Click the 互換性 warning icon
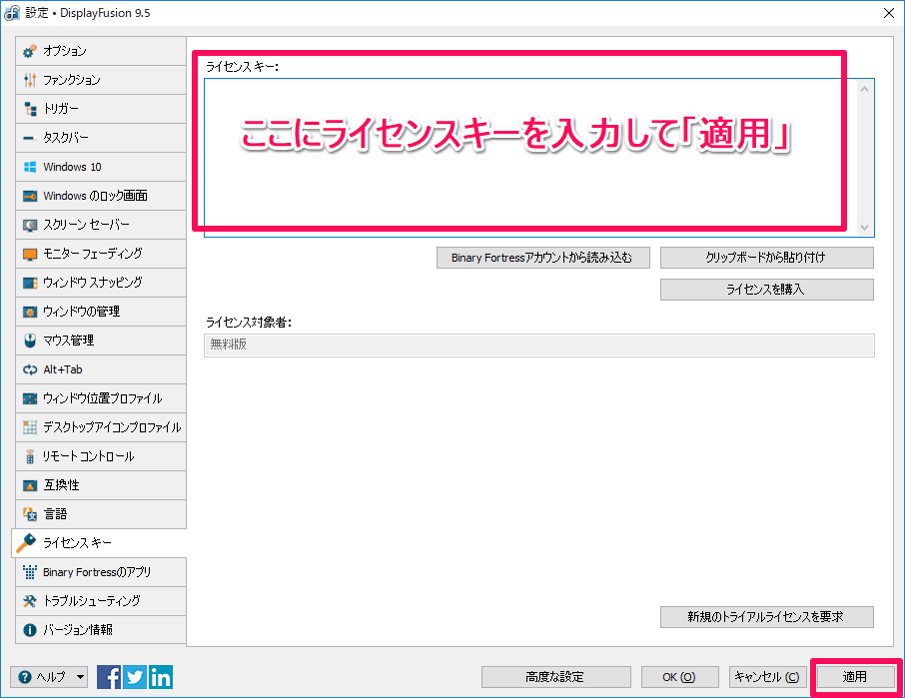The height and width of the screenshot is (698, 905). (x=30, y=485)
